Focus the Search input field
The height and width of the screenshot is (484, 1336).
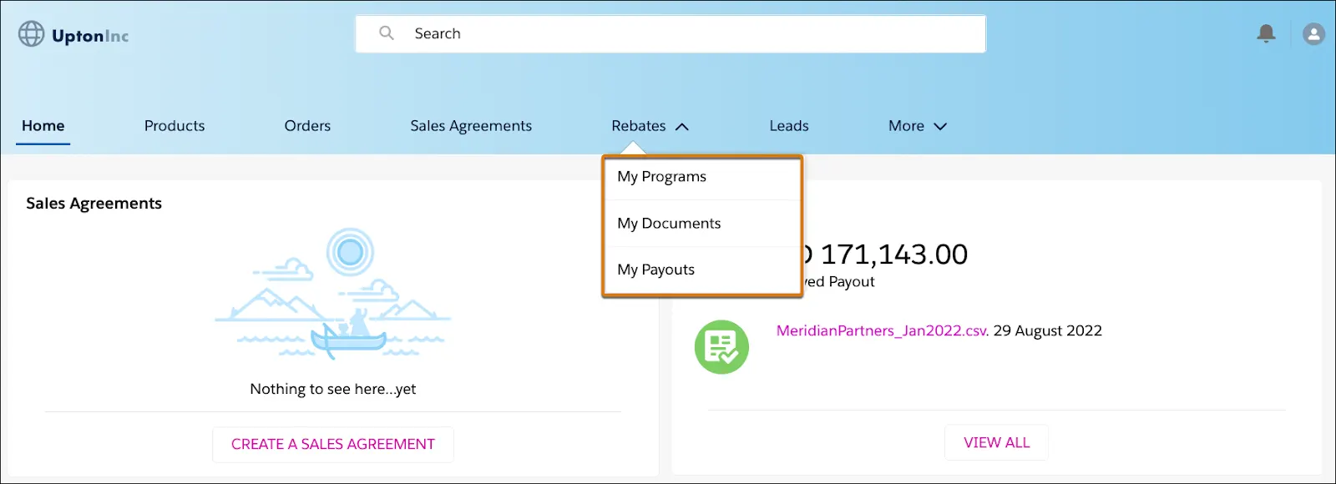tap(671, 34)
